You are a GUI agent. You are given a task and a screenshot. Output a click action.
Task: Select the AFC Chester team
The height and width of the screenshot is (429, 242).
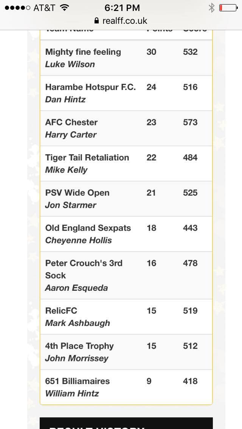71,122
